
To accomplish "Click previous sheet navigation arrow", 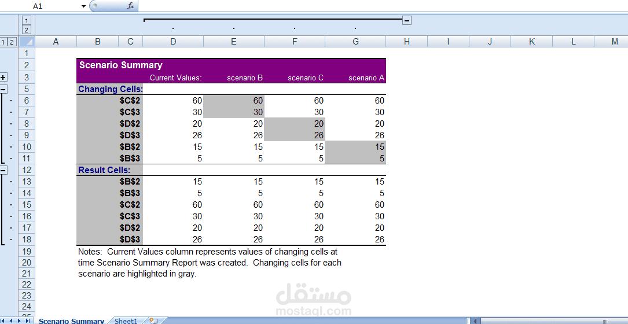I will (12, 321).
